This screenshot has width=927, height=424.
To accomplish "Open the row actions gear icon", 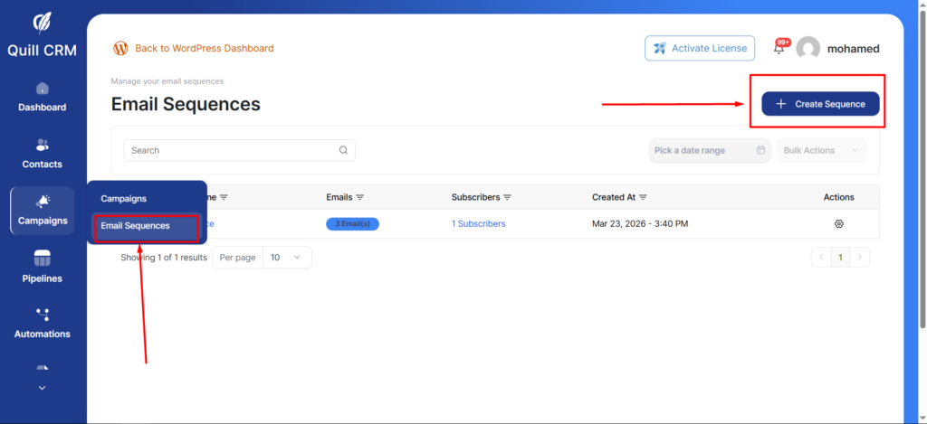I will tap(838, 224).
